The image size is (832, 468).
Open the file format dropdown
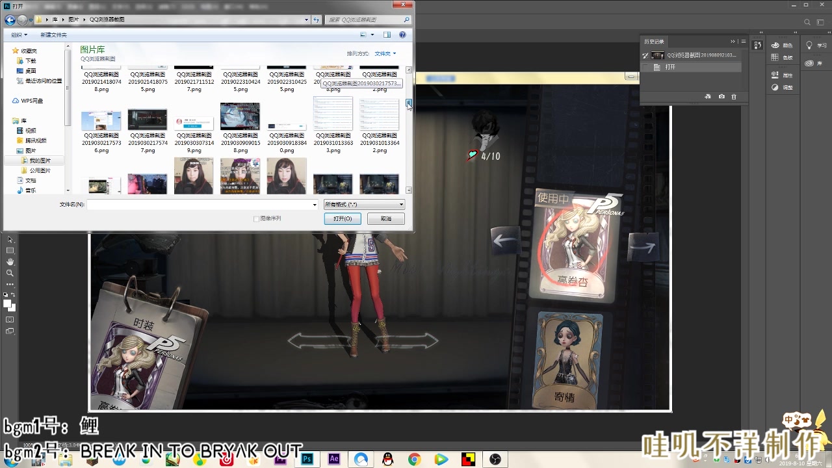365,204
